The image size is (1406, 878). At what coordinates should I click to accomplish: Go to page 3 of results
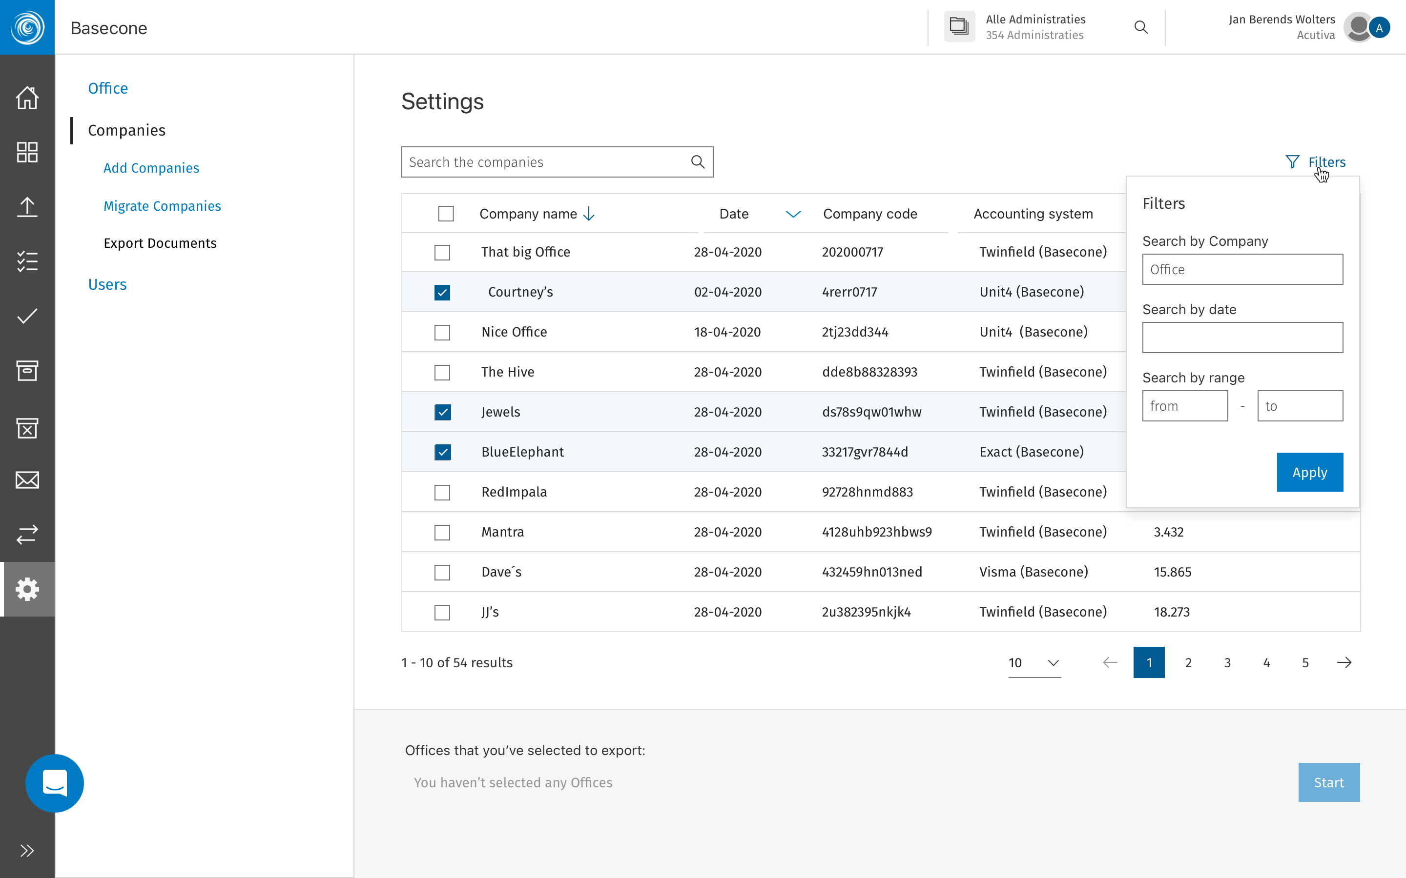click(1227, 662)
